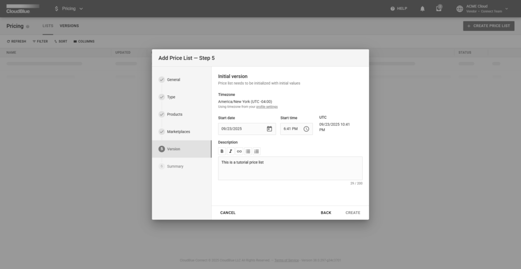Click the Create Price List button
This screenshot has width=521, height=269.
click(488, 26)
